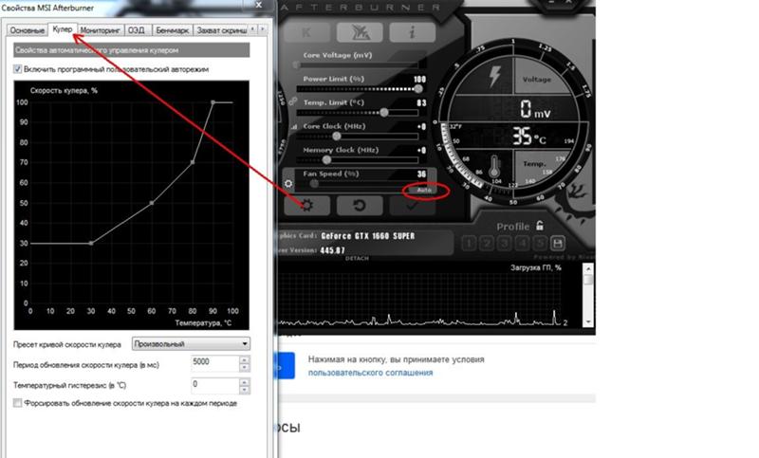The image size is (759, 458).
Task: Open the 'Произвольный' fan curve preset dropdown
Action: pos(191,344)
